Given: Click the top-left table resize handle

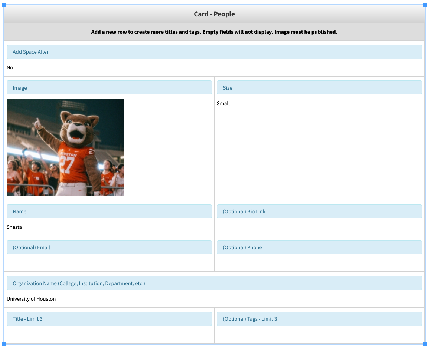Looking at the screenshot, I should click(x=4, y=5).
